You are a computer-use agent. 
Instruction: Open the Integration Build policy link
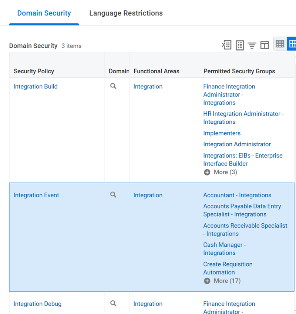[x=36, y=87]
